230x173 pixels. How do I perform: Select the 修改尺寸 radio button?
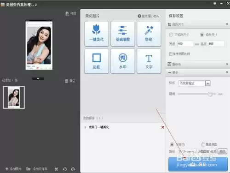pyautogui.click(x=202, y=35)
